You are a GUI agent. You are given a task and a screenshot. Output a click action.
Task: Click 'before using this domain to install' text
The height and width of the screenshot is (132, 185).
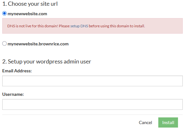pyautogui.click(x=117, y=26)
